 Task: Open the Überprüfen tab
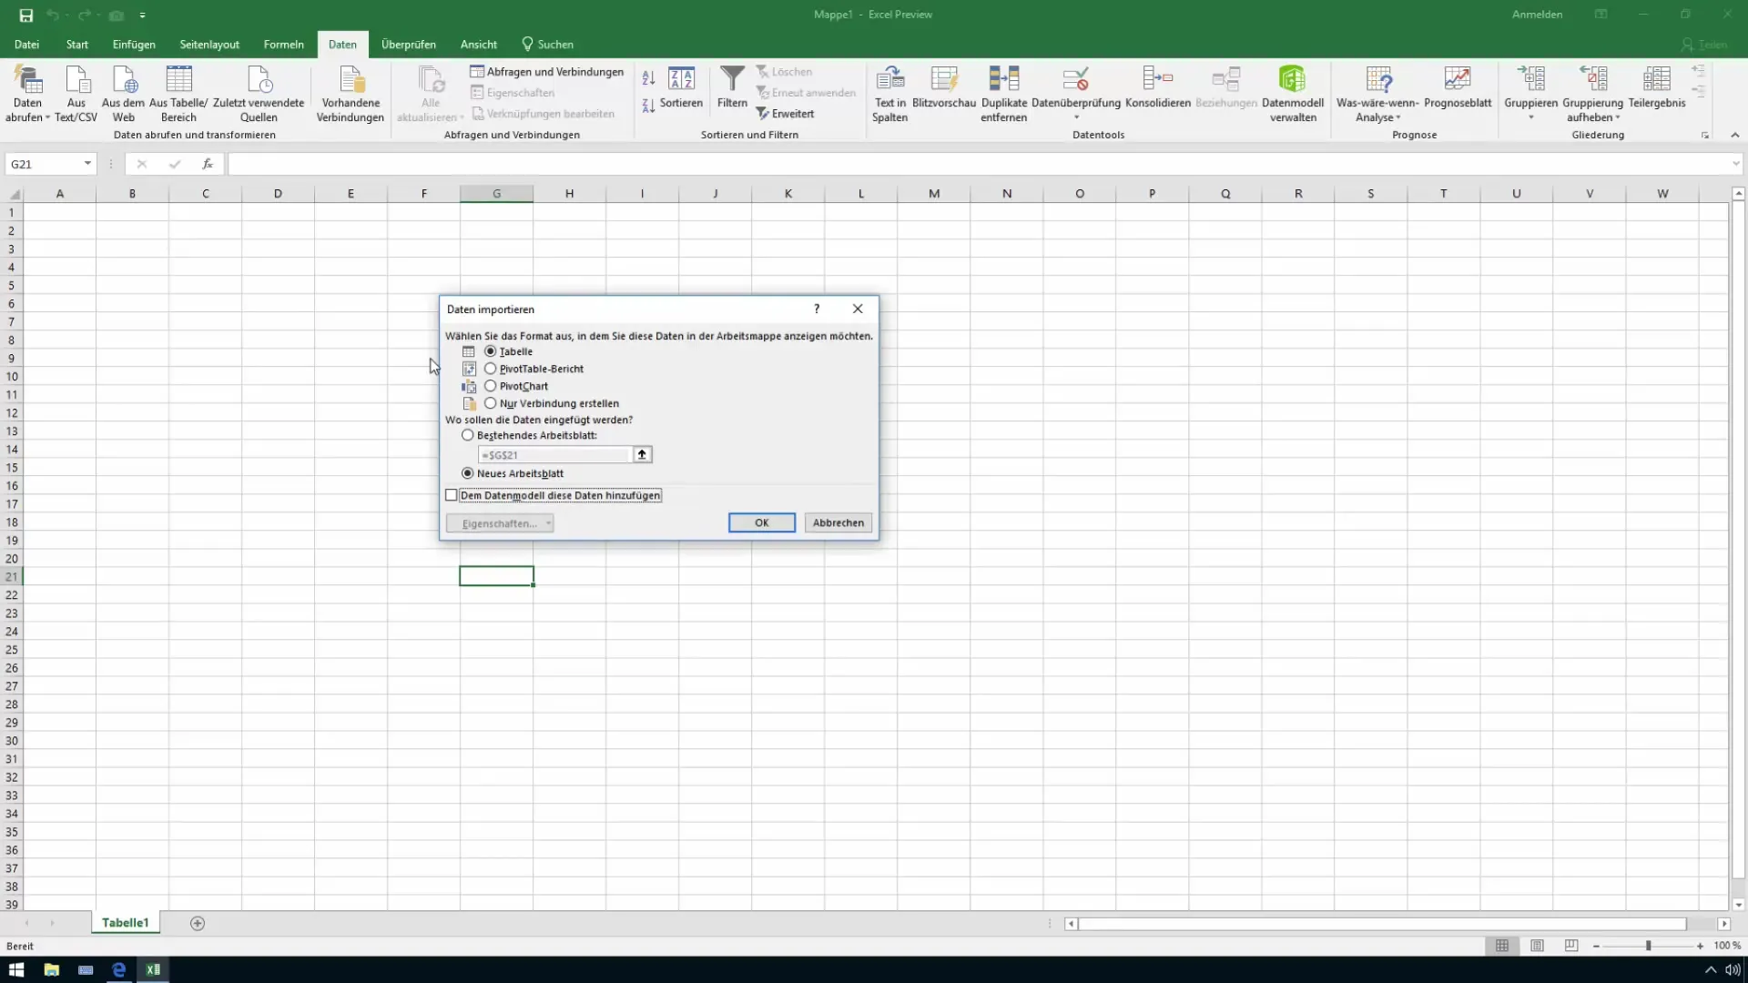(x=409, y=45)
